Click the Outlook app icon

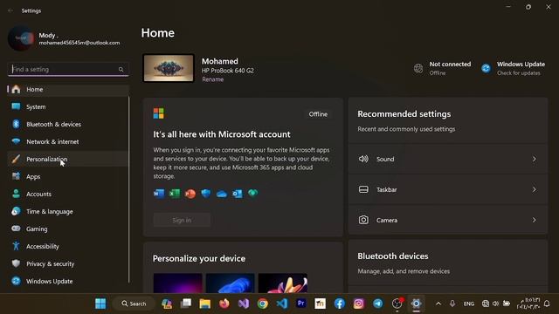pos(238,194)
